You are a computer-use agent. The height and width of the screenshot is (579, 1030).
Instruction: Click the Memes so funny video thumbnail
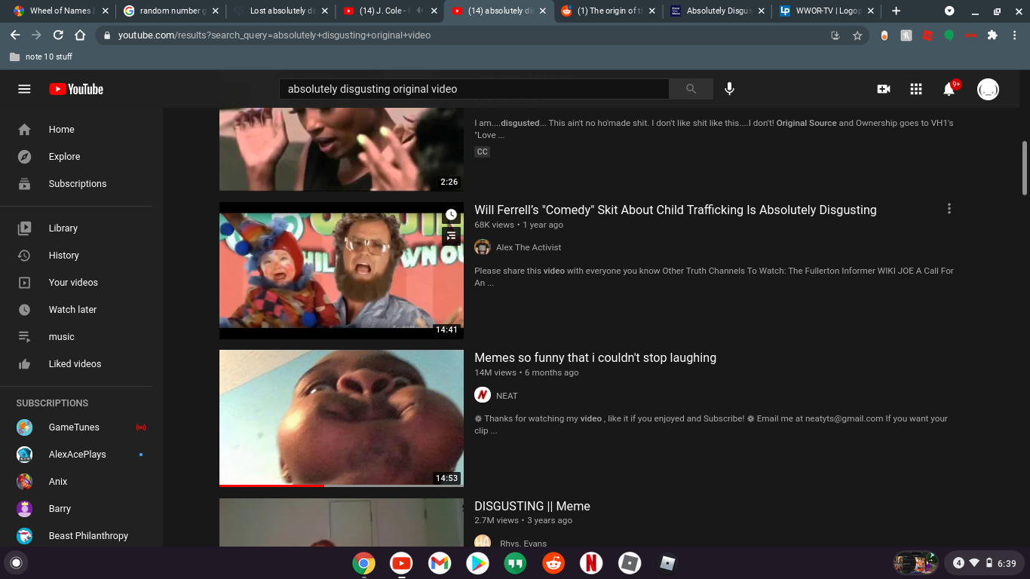tap(342, 418)
